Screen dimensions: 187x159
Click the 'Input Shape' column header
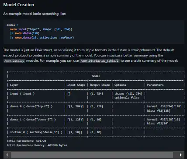76,85
